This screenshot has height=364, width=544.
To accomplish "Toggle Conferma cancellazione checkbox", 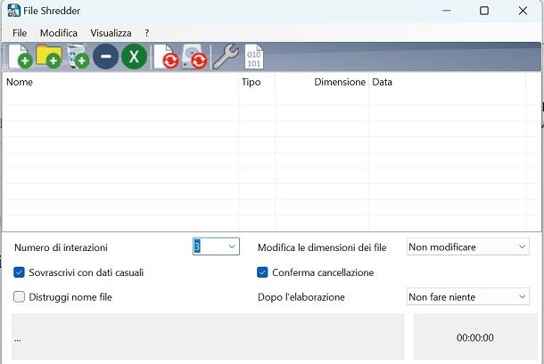I will (262, 272).
